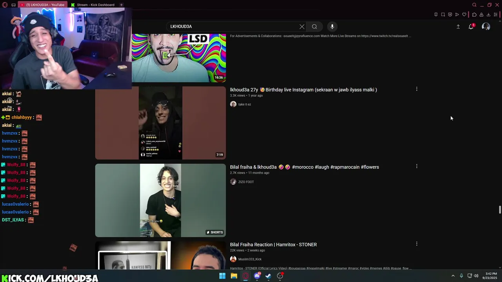The height and width of the screenshot is (282, 502).
Task: Open the workspace icon next to the Opera logo
Action: coord(13,5)
